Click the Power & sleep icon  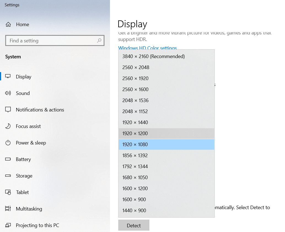(8, 143)
